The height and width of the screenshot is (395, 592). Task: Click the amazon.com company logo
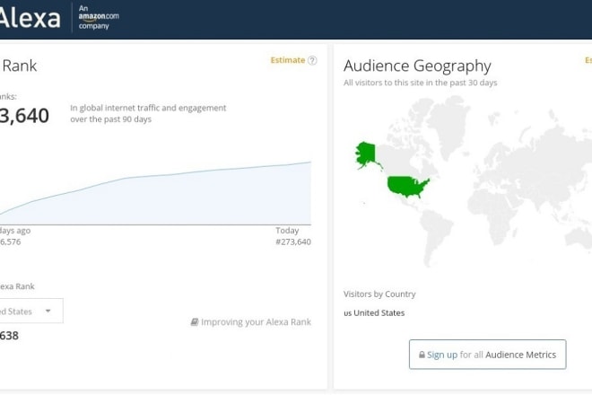(x=99, y=17)
